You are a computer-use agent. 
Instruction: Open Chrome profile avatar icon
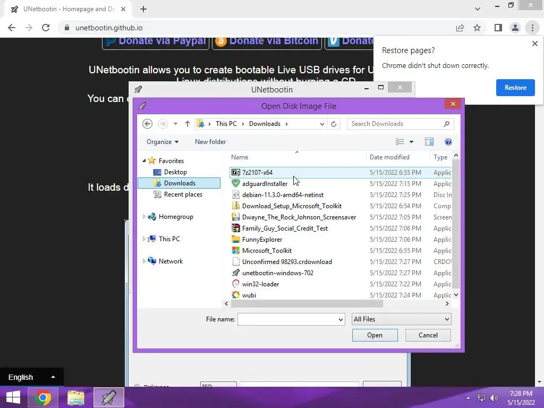click(x=515, y=28)
